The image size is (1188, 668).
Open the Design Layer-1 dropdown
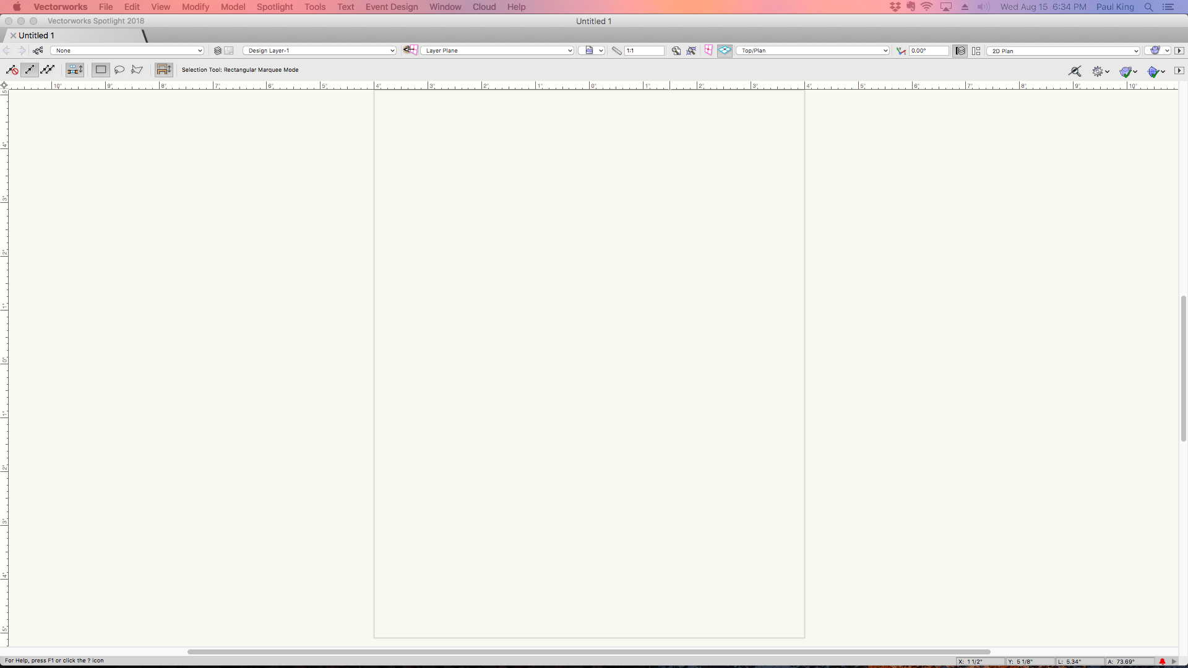[x=319, y=51]
